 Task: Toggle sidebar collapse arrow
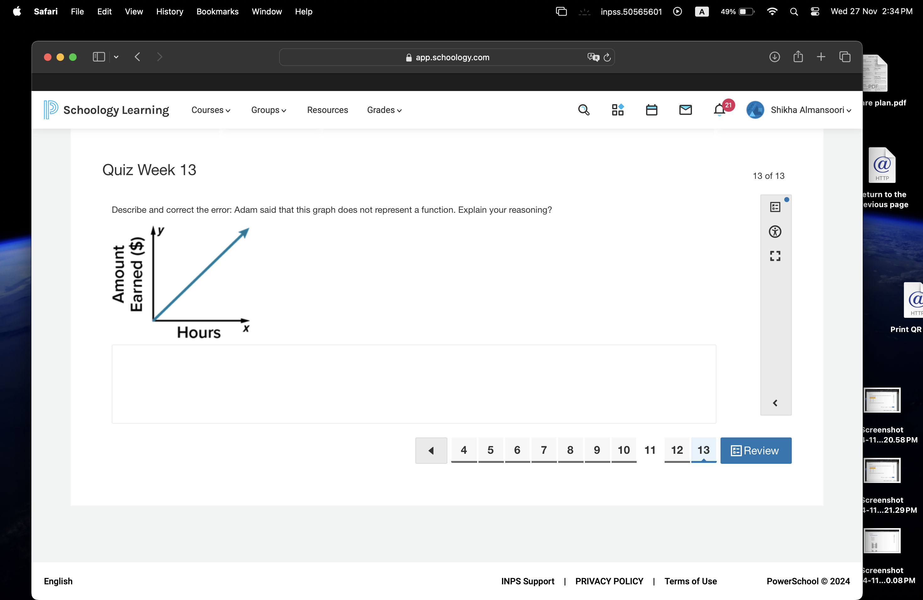tap(775, 402)
